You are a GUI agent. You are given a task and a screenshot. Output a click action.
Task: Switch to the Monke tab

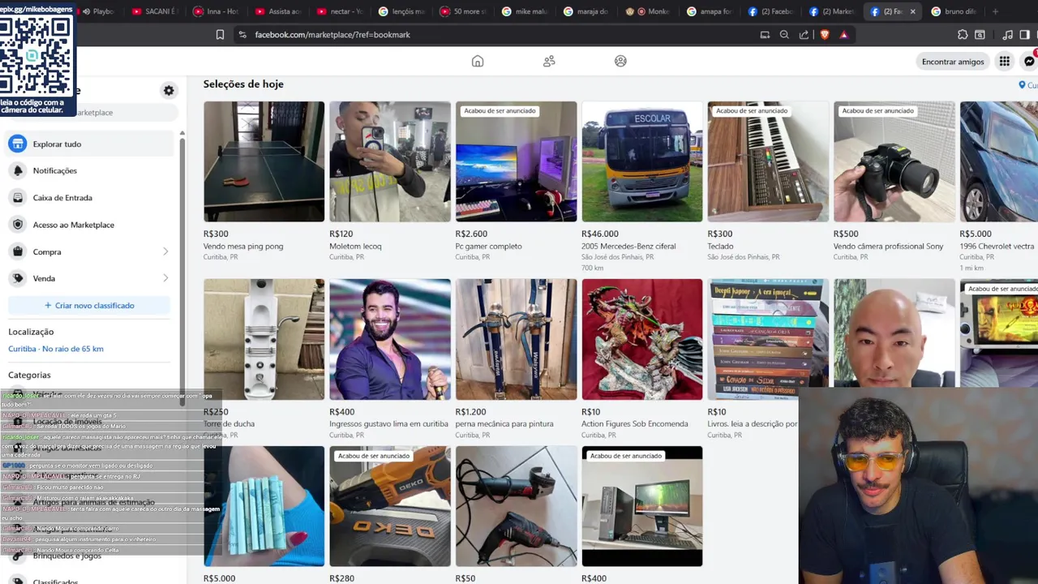647,11
